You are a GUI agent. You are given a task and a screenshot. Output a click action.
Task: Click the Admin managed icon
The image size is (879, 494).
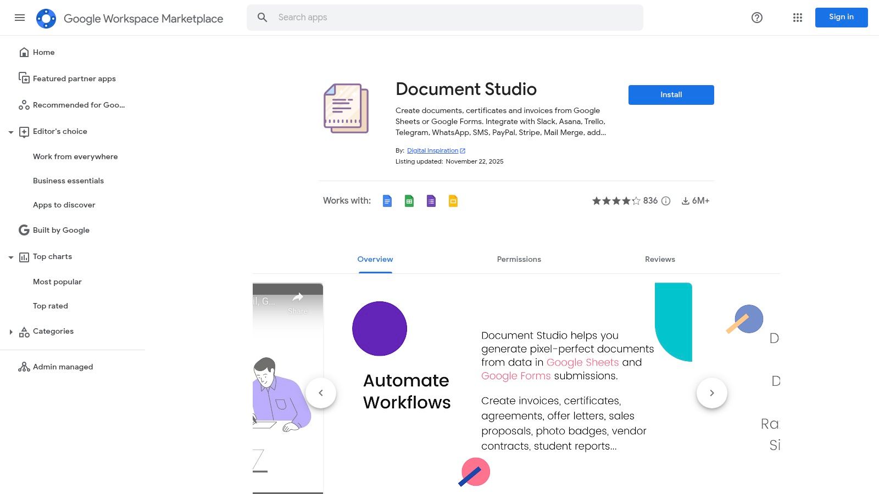coord(24,367)
